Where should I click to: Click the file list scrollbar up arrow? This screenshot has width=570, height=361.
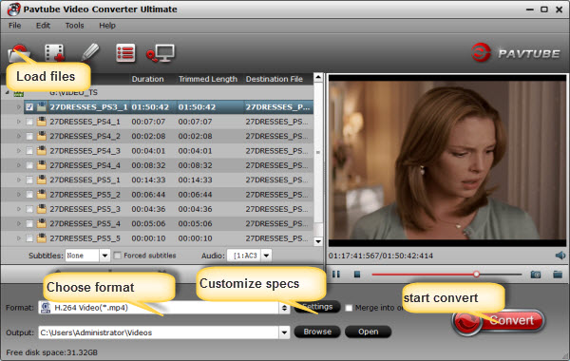[318, 78]
